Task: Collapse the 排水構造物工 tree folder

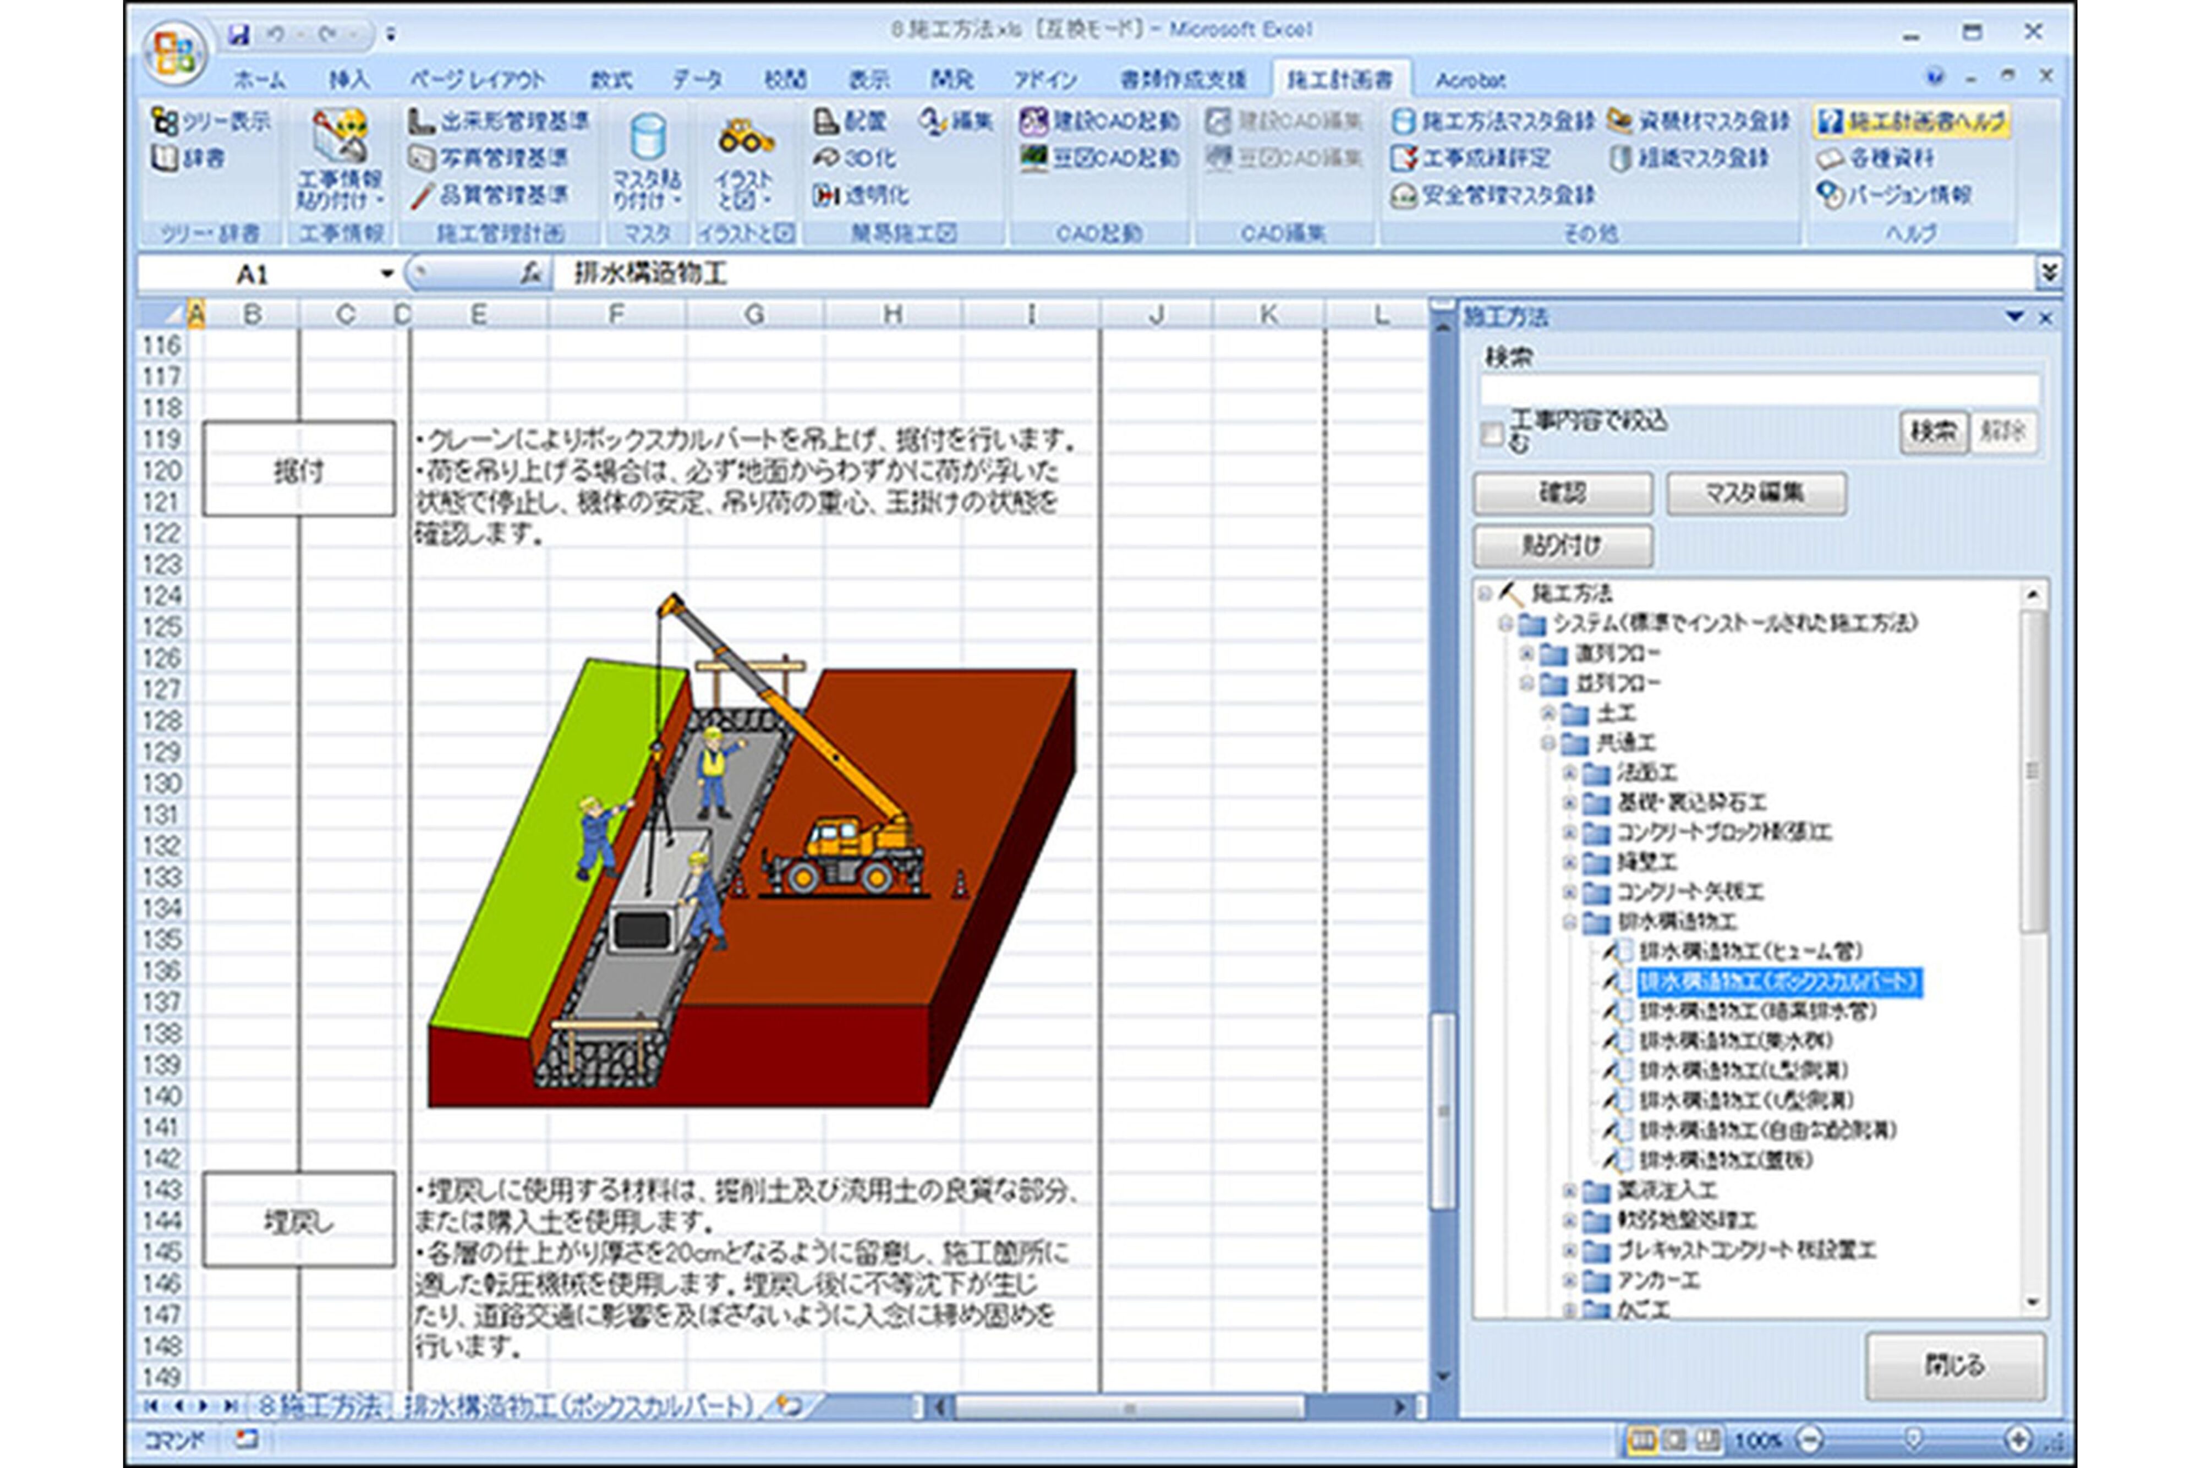Action: point(1570,923)
